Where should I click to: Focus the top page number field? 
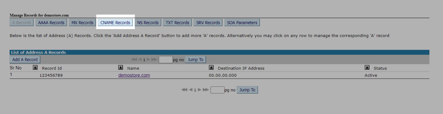tap(166, 59)
